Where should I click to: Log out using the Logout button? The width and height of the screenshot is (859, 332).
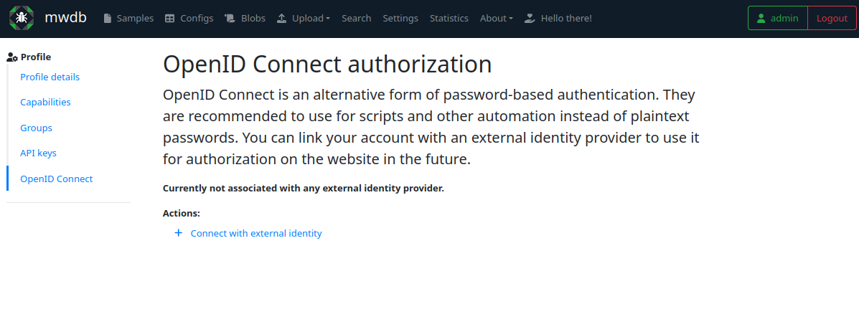pyautogui.click(x=832, y=18)
